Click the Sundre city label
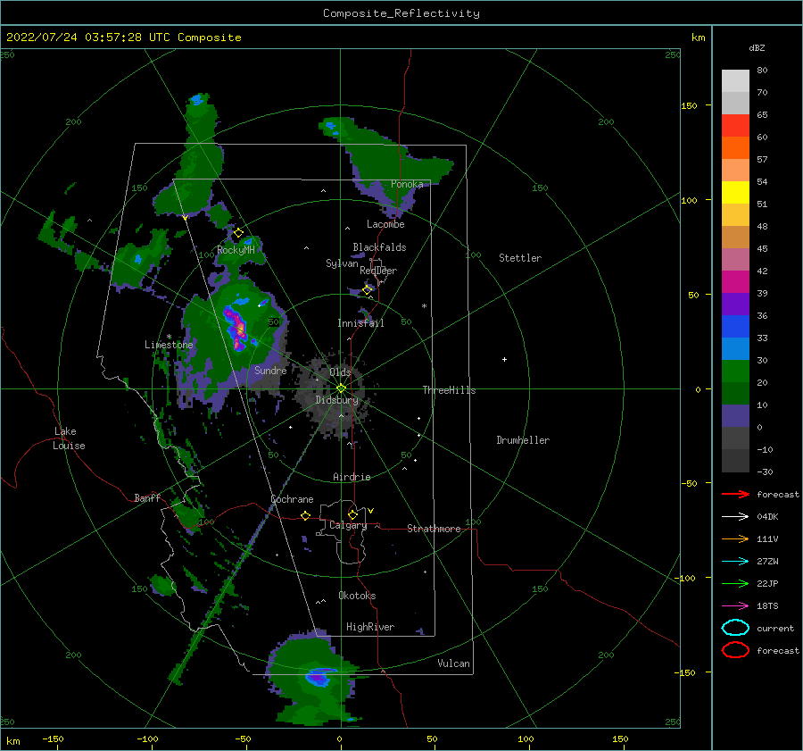The width and height of the screenshot is (803, 751). (x=270, y=370)
